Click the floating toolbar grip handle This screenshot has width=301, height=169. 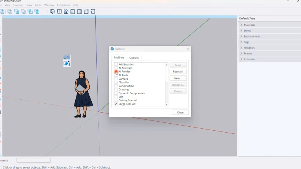tap(65, 58)
